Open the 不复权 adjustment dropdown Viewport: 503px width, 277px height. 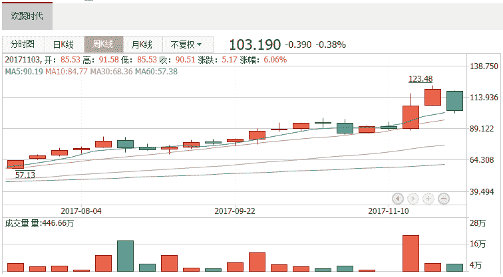tap(188, 45)
